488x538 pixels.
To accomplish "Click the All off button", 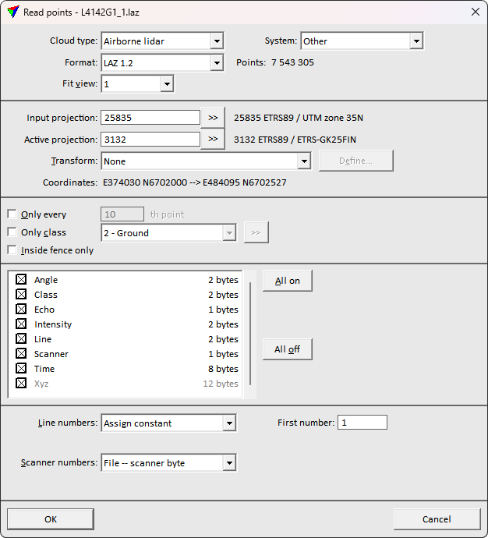I will pos(288,349).
